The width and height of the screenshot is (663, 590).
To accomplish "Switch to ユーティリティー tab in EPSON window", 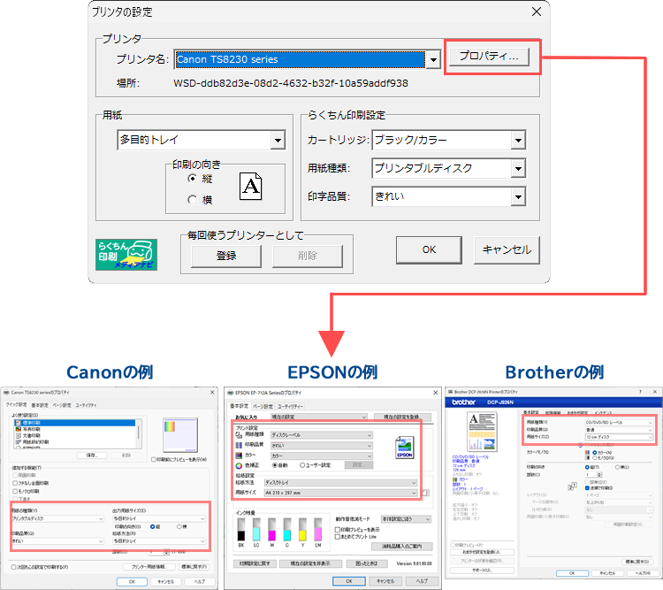I will tap(290, 406).
